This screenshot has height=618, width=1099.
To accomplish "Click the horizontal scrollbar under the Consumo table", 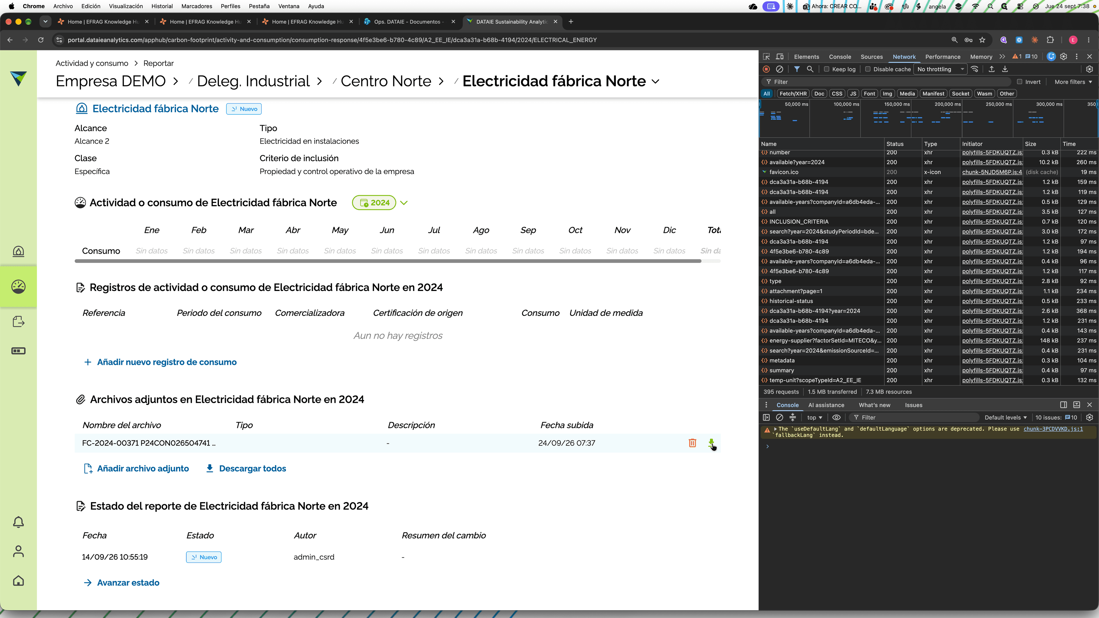I will coord(388,261).
